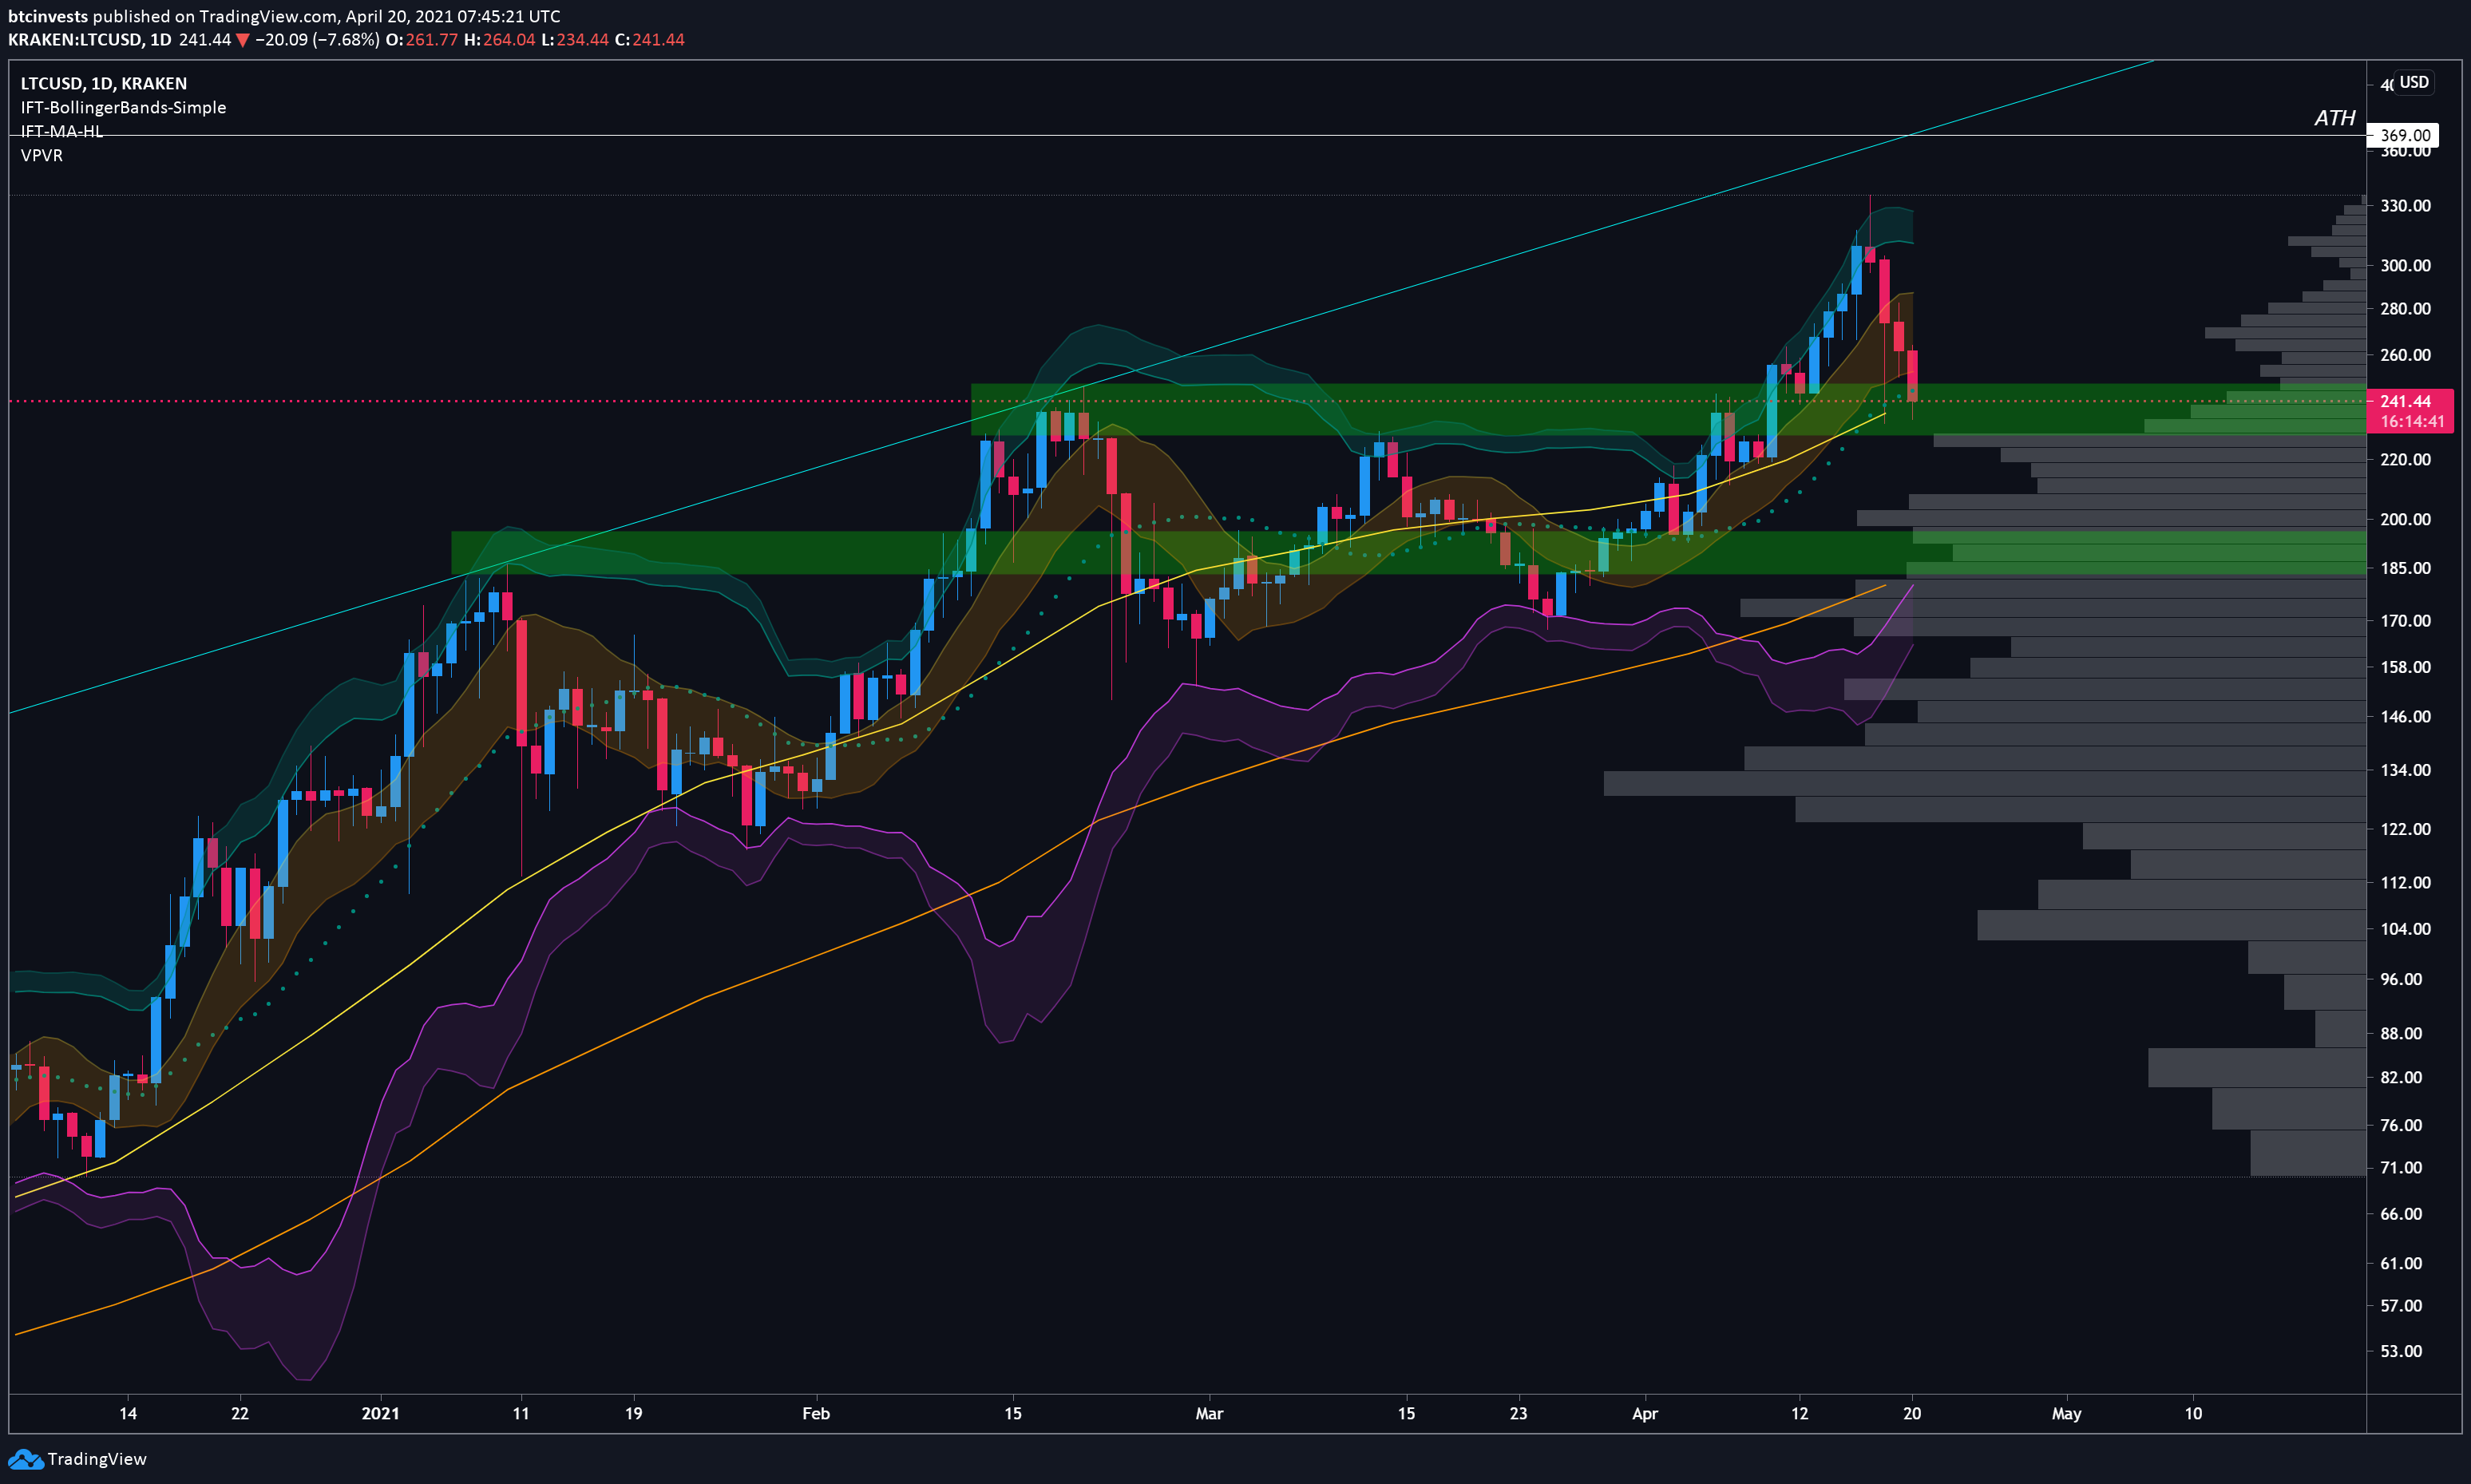This screenshot has height=1484, width=2471.
Task: Click the 61.00 price axis label
Action: (2401, 1263)
